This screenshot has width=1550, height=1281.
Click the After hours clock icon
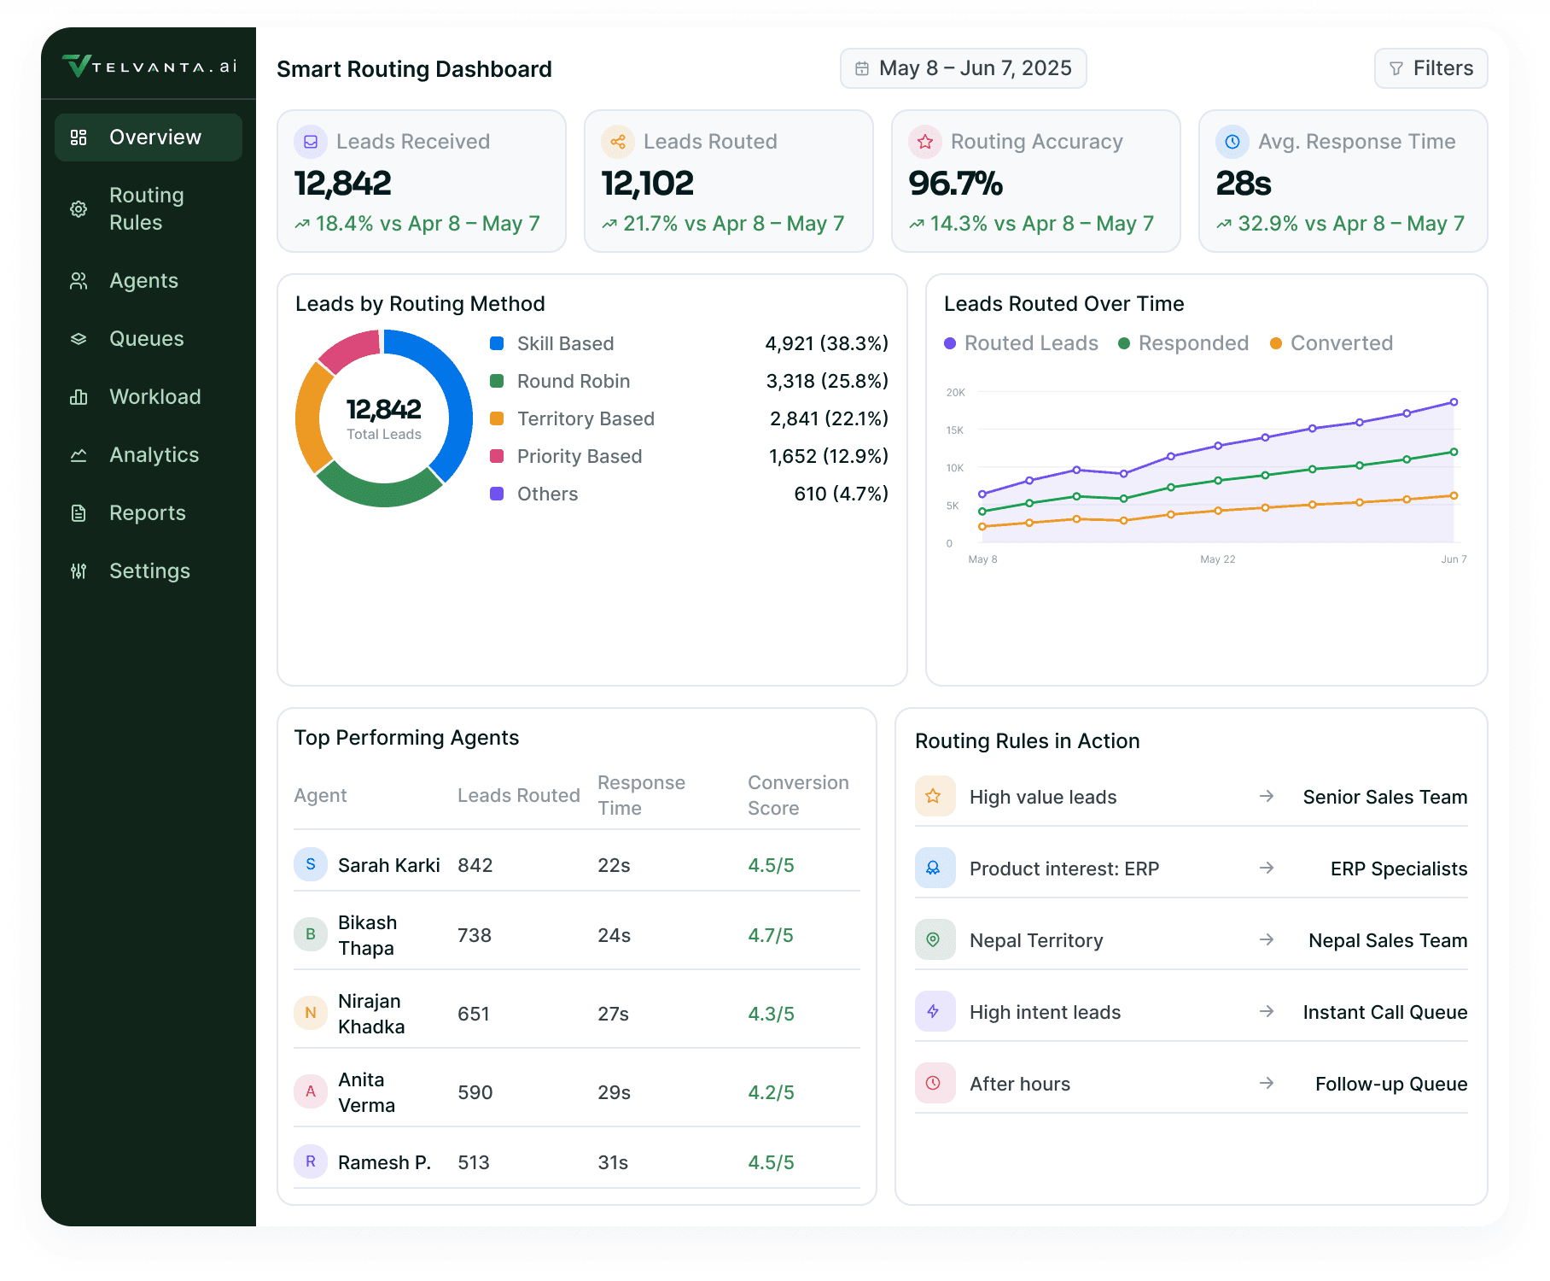click(x=934, y=1083)
